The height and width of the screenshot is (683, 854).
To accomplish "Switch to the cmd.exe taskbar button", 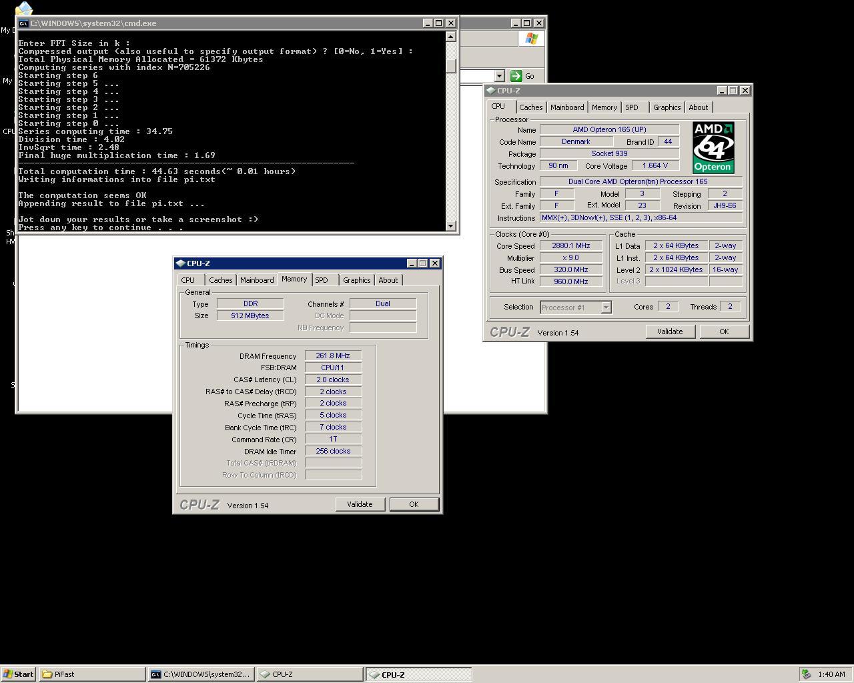I will click(x=201, y=674).
